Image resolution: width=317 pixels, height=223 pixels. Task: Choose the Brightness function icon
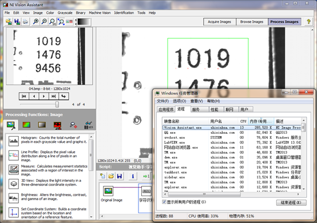point(14,198)
